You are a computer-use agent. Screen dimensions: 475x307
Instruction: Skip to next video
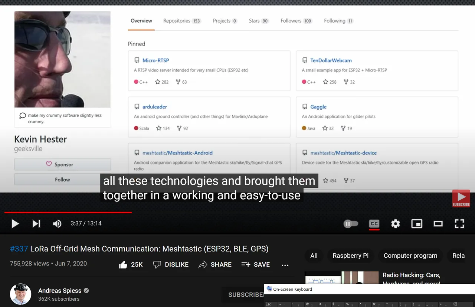(x=36, y=224)
